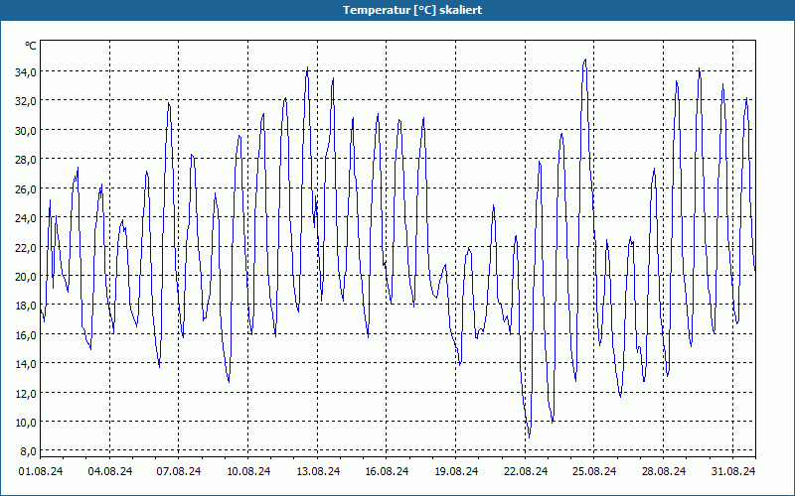Click the 16.08.24 date label
This screenshot has height=496, width=795.
(x=387, y=471)
